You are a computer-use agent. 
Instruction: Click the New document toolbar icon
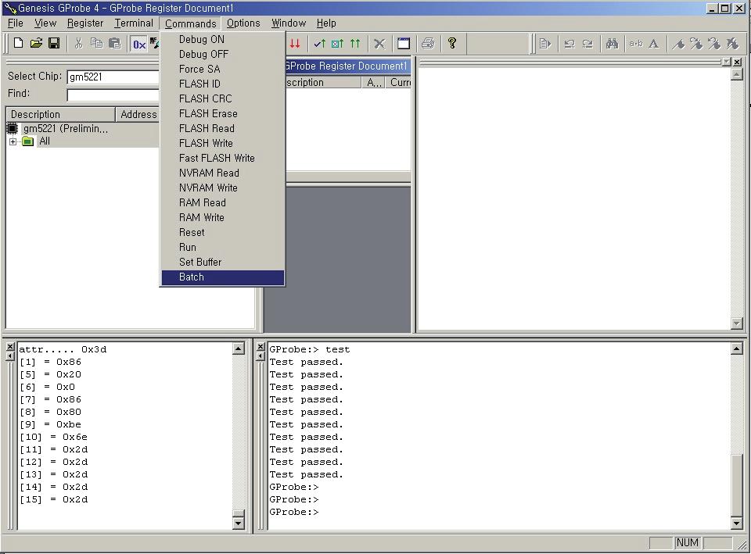coord(18,43)
